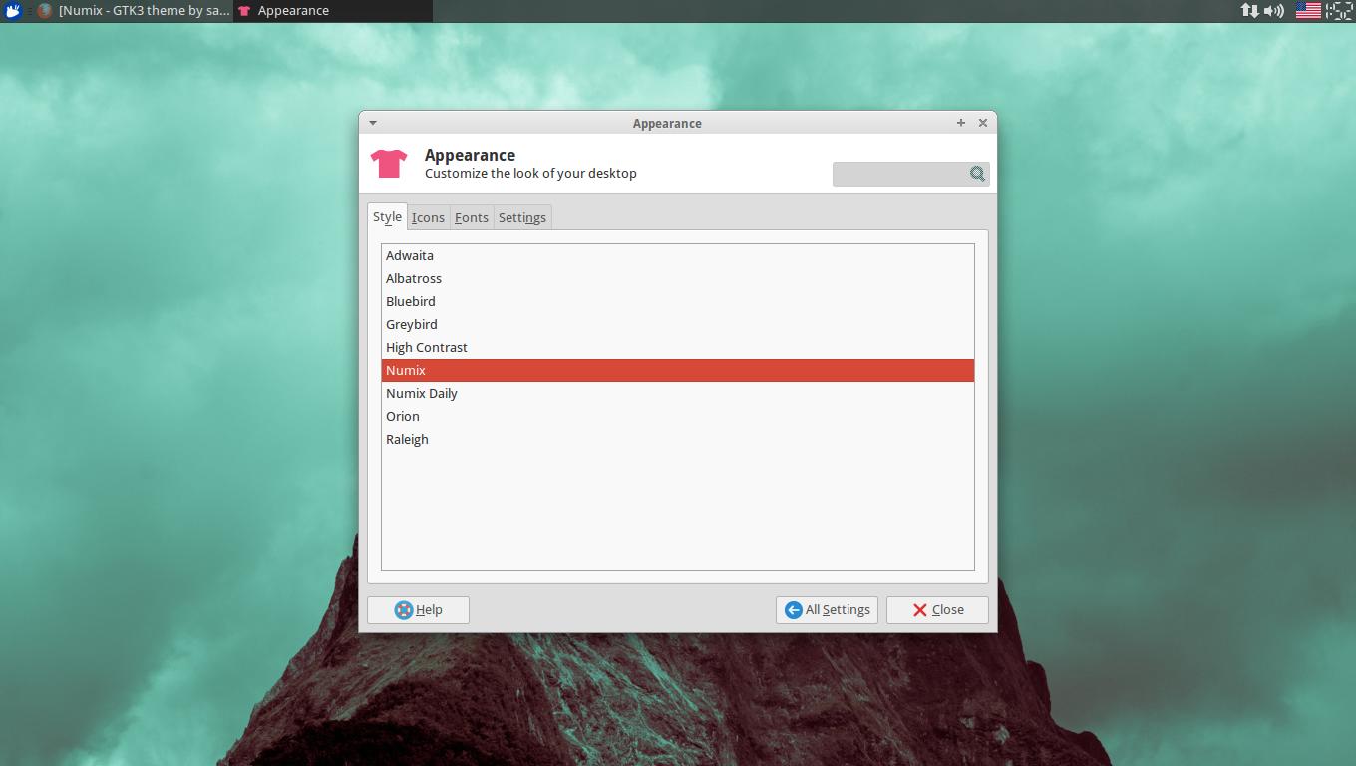This screenshot has height=766, width=1356.
Task: Go back with the All Settings button
Action: (x=827, y=610)
